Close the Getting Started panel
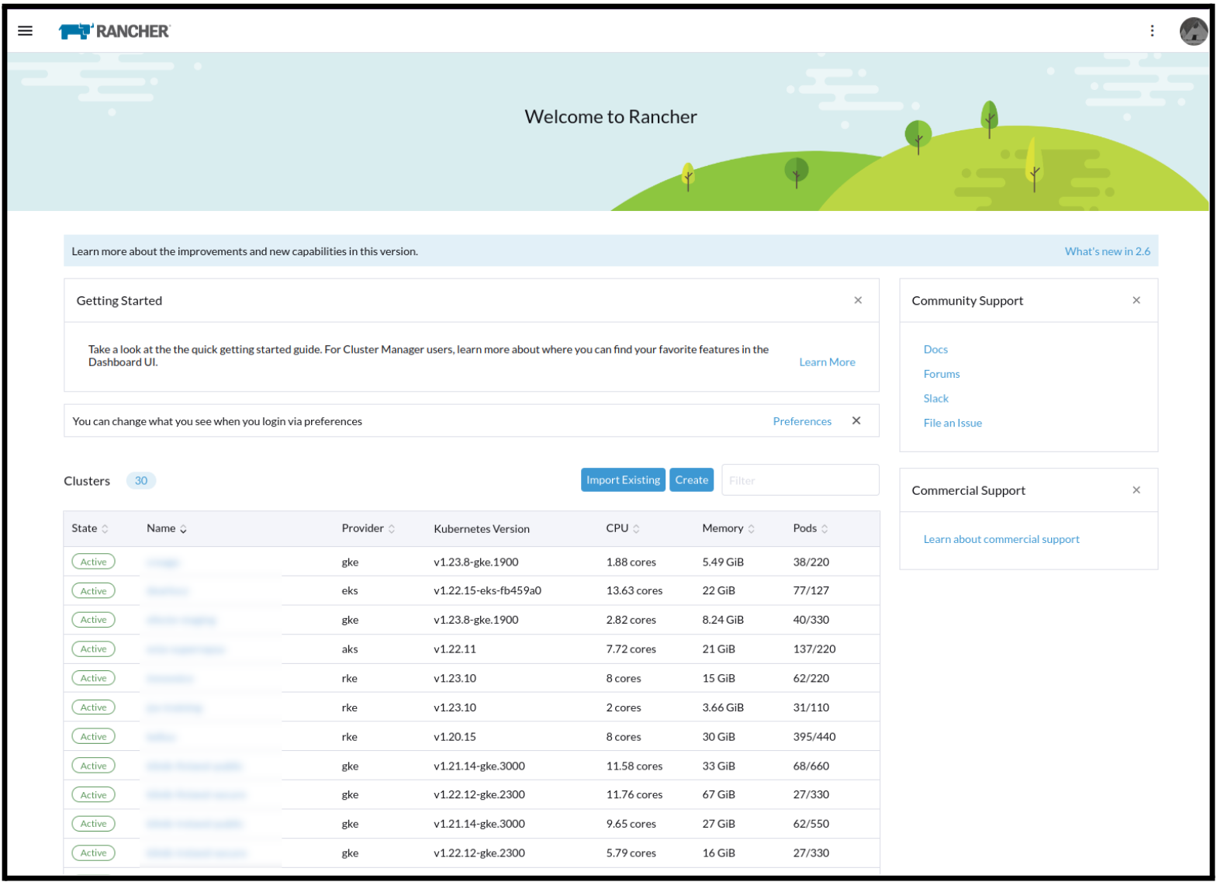Image resolution: width=1217 pixels, height=882 pixels. coord(858,300)
